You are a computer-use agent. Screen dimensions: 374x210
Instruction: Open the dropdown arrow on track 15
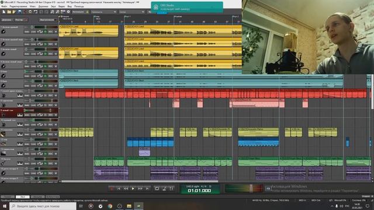tap(56, 173)
